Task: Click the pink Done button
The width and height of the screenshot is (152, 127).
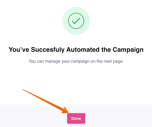Action: (x=76, y=118)
